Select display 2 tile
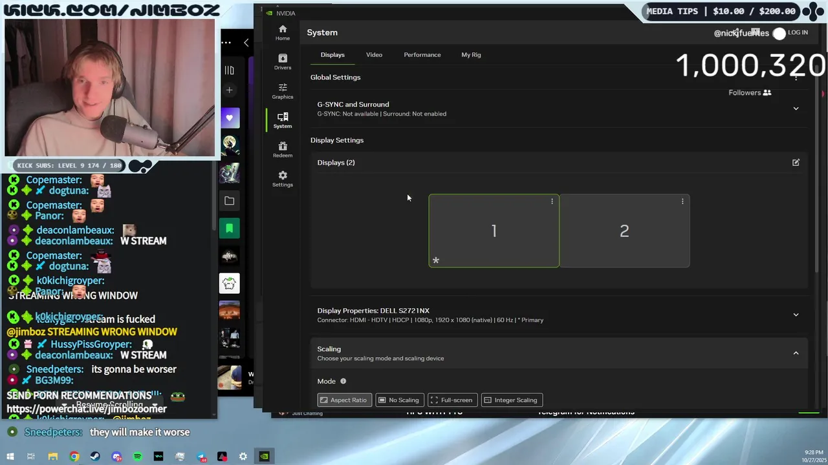The height and width of the screenshot is (465, 828). click(624, 231)
